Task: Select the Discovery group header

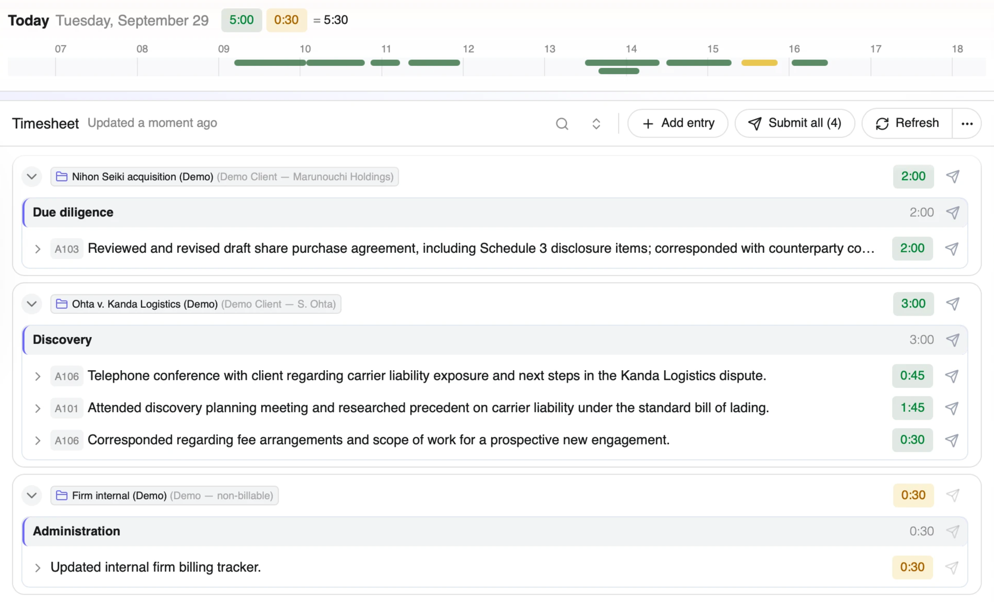Action: [x=495, y=340]
